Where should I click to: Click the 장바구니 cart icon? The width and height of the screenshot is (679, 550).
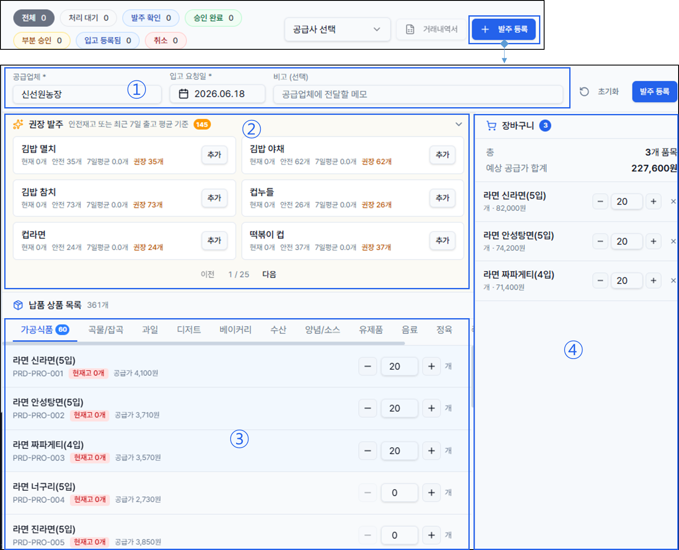491,125
